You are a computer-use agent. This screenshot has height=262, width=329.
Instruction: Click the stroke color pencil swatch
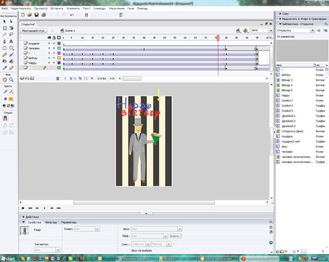(x=11, y=92)
